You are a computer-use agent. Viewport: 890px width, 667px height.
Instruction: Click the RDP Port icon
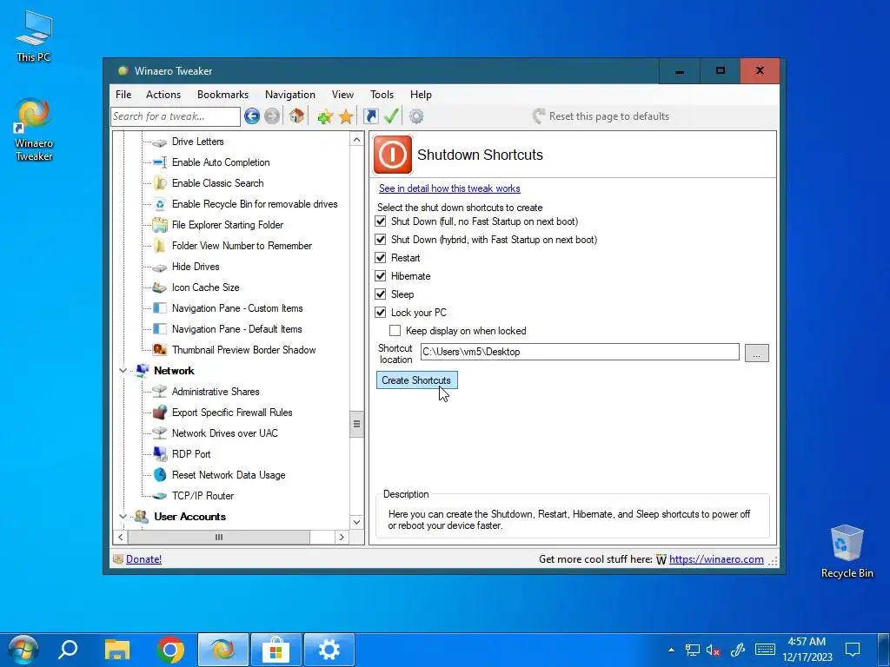click(160, 454)
